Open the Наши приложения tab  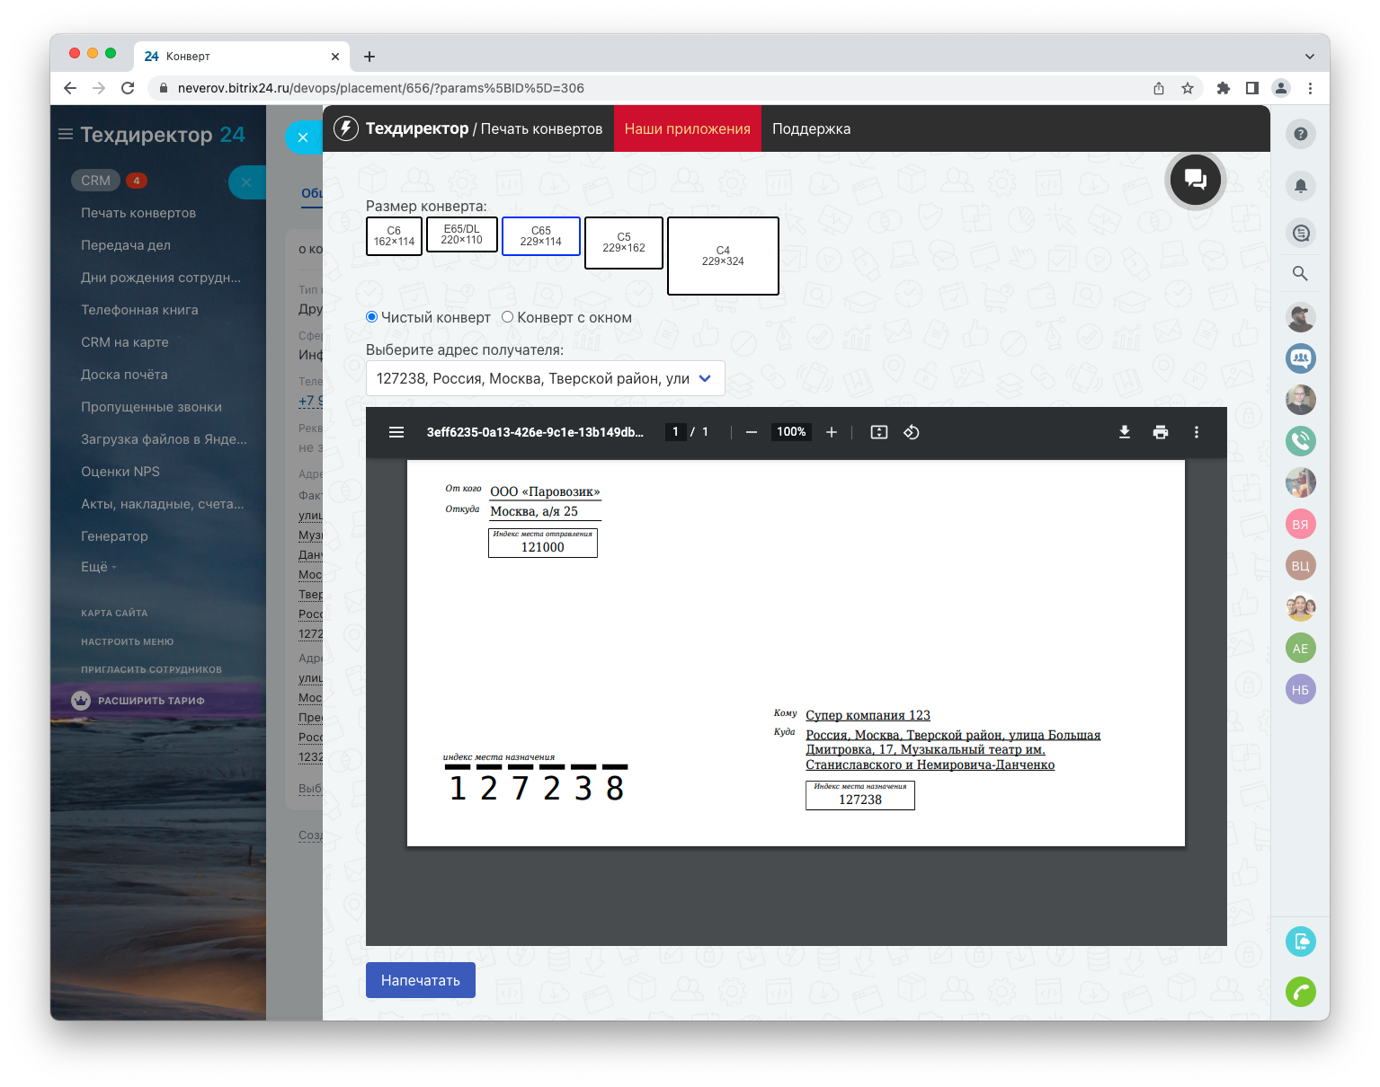point(687,128)
